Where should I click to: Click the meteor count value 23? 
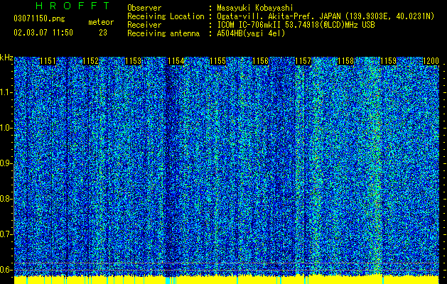(103, 33)
